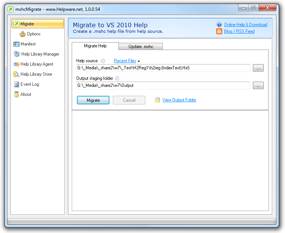Click the View Output Folder icon
This screenshot has width=285, height=233.
click(157, 100)
